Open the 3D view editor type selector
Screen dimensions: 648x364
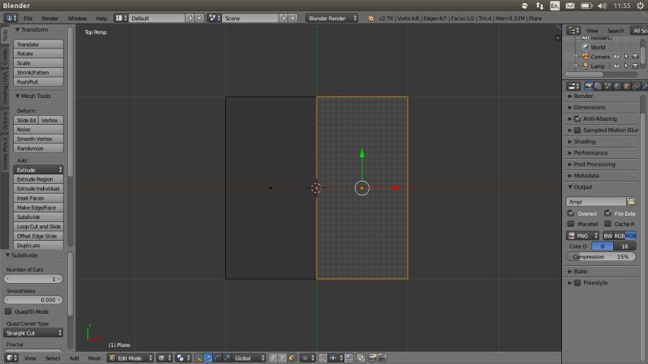click(x=11, y=358)
